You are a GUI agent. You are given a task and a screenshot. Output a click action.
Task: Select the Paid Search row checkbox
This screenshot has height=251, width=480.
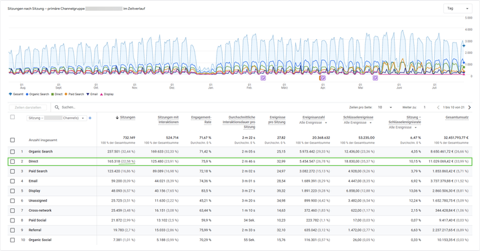12,171
